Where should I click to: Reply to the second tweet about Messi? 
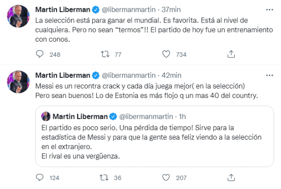(39, 178)
